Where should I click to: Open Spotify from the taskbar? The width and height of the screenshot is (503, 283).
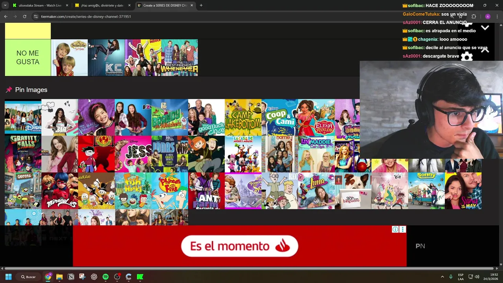click(105, 277)
